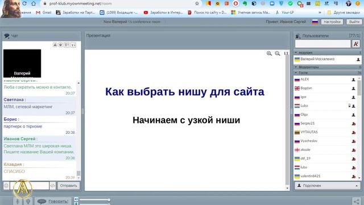This screenshot has height=205, width=364.
Task: Focus the chat message input field
Action: click(30, 186)
